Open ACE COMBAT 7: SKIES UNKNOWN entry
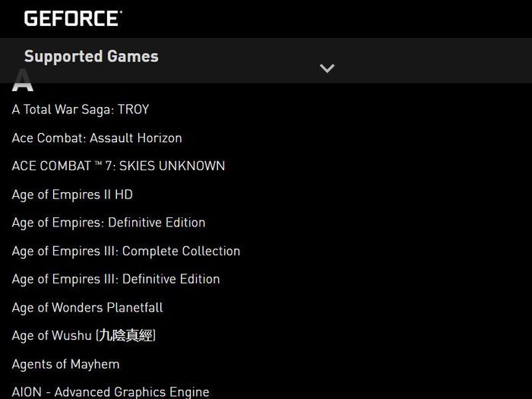The height and width of the screenshot is (399, 532). (118, 166)
